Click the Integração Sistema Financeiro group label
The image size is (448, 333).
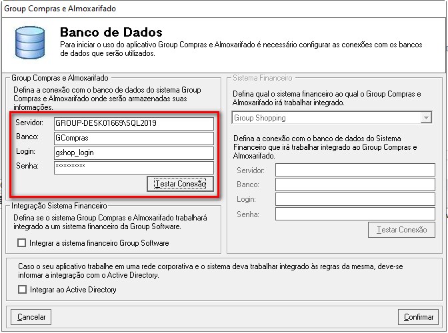tap(59, 206)
